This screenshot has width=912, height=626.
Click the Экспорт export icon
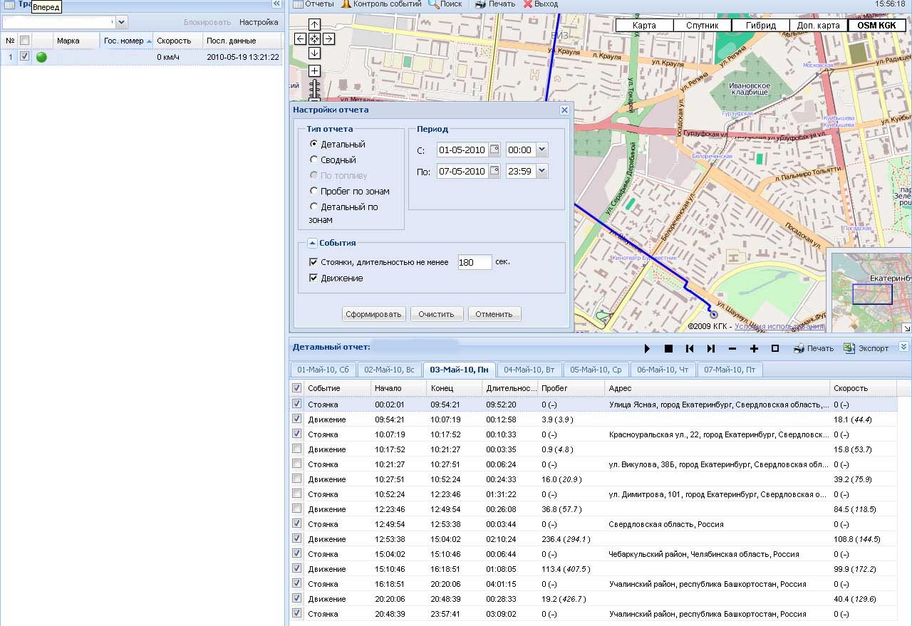(x=849, y=348)
